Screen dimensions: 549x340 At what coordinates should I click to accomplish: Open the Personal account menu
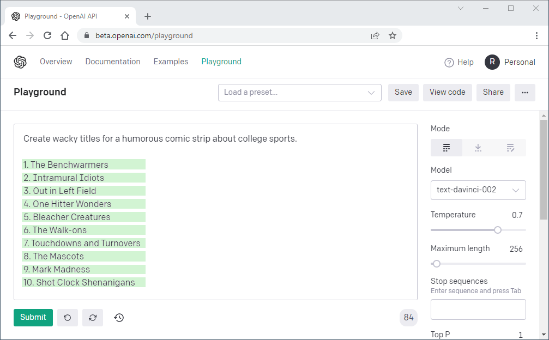520,62
